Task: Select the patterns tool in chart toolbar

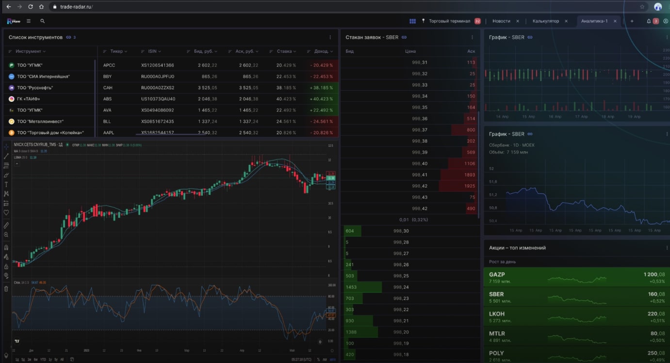Action: (6, 194)
